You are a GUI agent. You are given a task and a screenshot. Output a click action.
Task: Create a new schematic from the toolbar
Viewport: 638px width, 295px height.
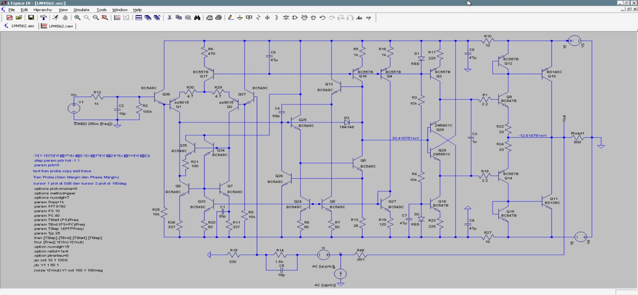pos(10,18)
